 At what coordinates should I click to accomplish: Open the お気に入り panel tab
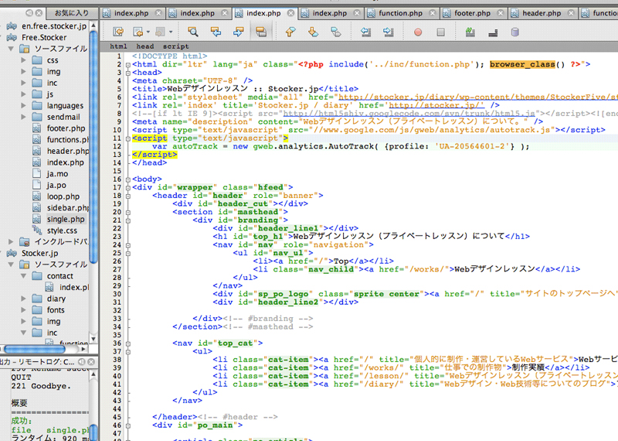point(72,12)
